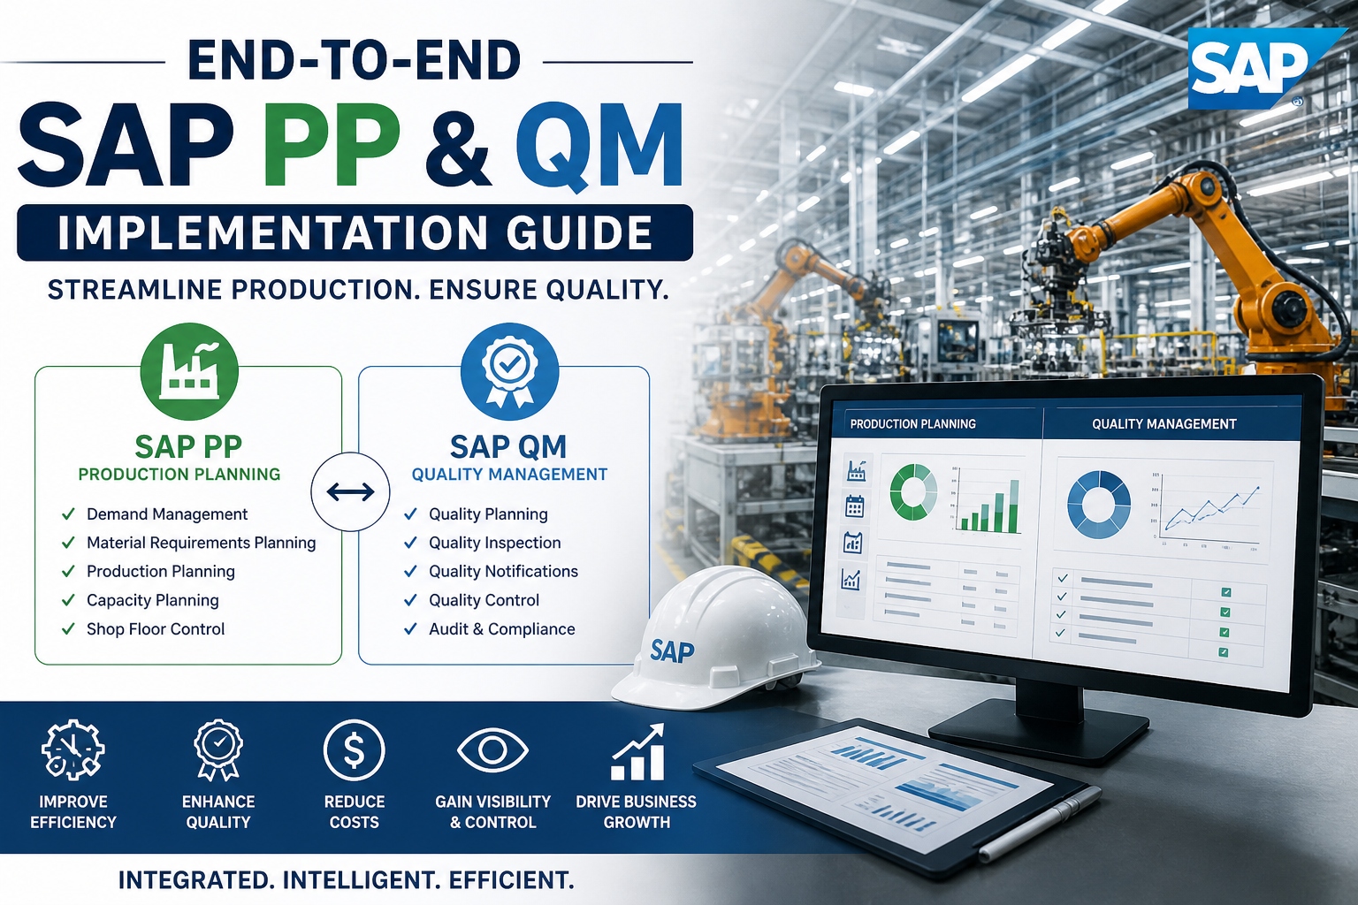Click the blue 'SAP QM' card heading

coord(508,445)
